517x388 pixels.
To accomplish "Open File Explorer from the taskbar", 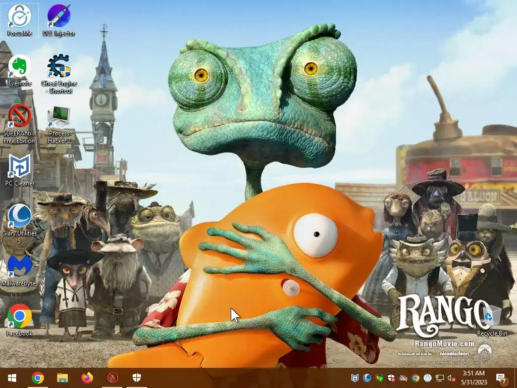I will (62, 378).
